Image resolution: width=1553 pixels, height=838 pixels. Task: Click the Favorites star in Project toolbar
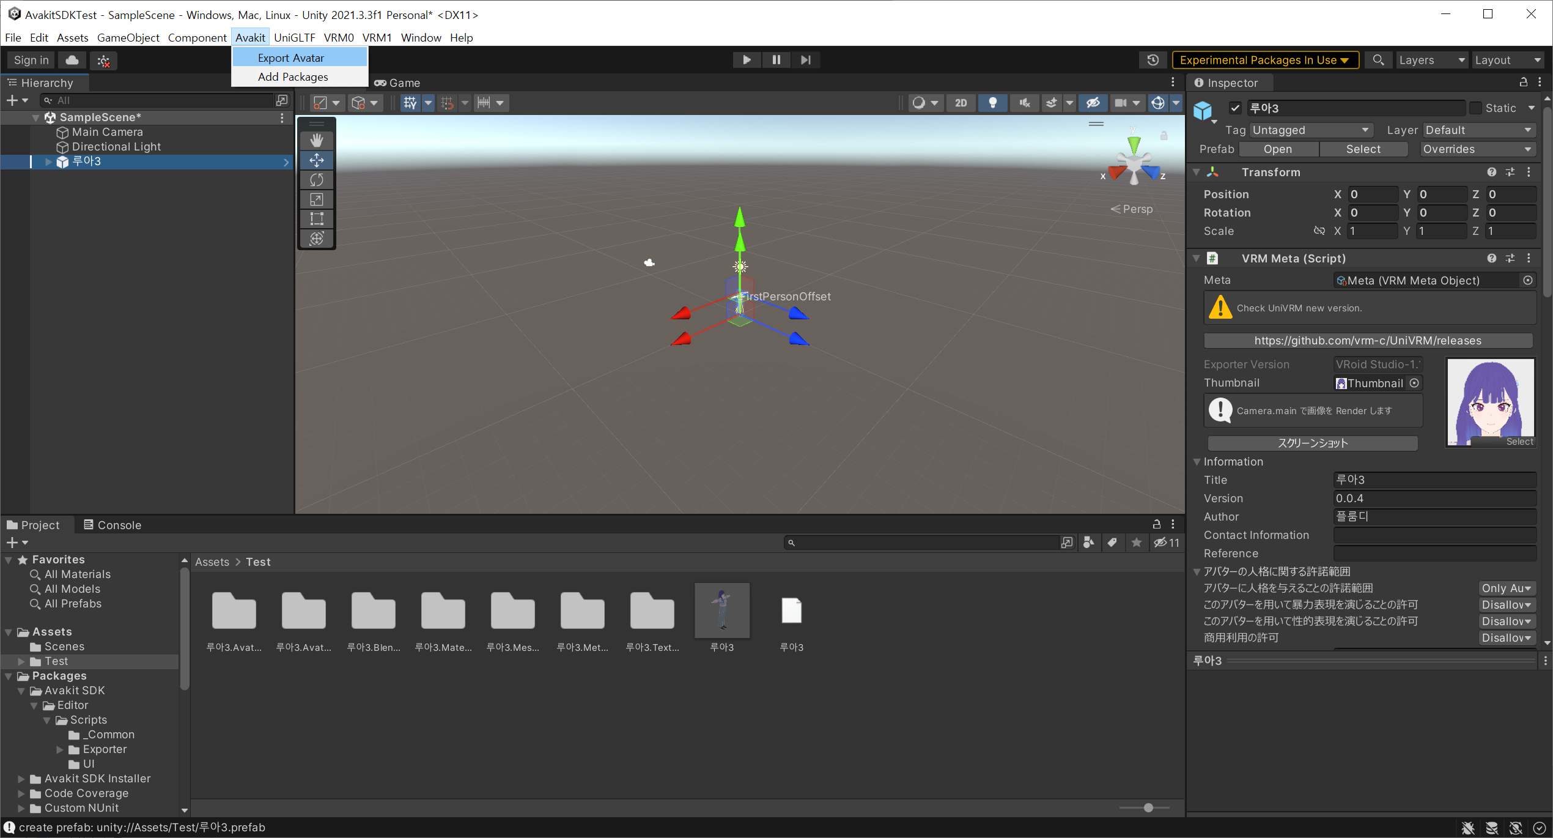tap(1136, 543)
